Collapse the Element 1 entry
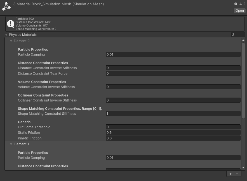 (11, 144)
